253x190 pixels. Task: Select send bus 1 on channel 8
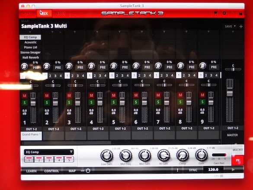pos(179,75)
